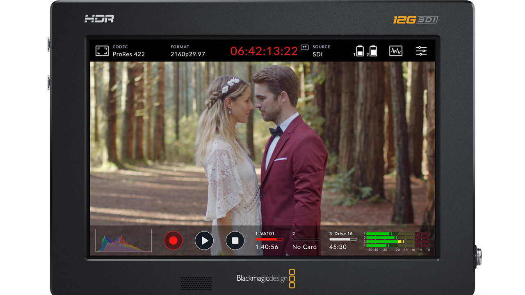Open the four-channel audio level meters

coord(397,241)
